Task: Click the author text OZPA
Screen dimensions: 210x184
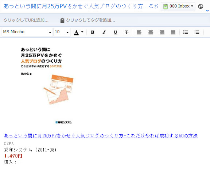Action: 9,143
